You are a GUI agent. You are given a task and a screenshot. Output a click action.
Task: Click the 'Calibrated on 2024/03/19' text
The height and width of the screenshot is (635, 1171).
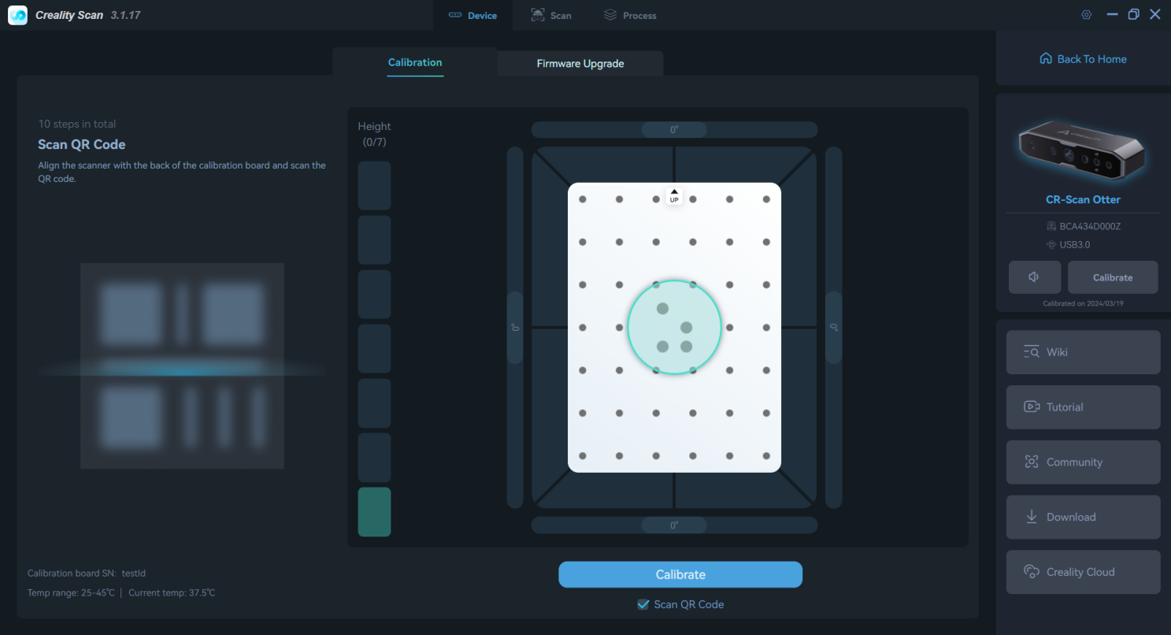(1083, 303)
